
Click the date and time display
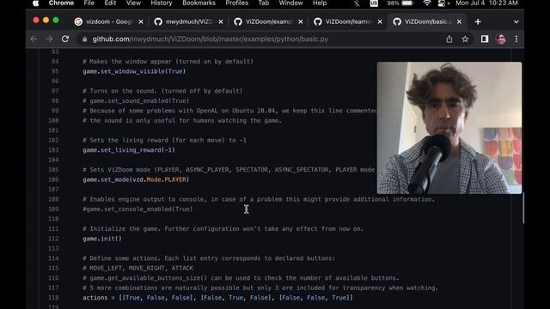tap(486, 3)
